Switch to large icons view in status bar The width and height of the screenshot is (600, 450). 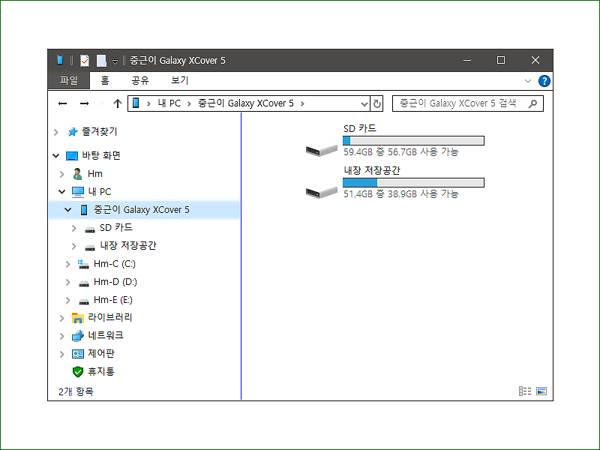541,391
